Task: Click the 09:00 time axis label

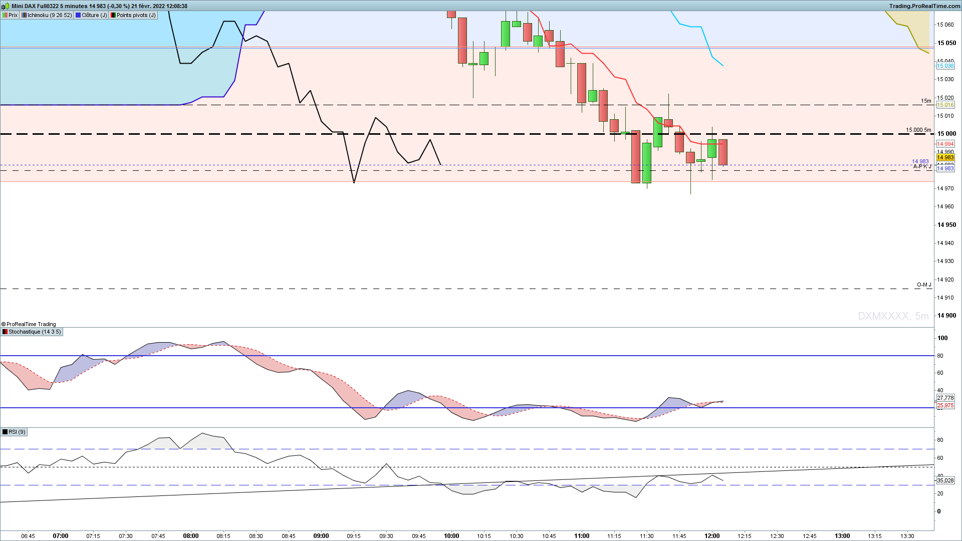Action: tap(321, 536)
